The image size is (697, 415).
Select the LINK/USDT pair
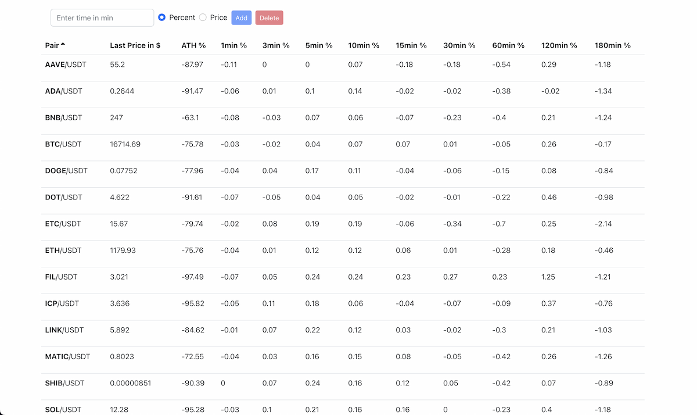pyautogui.click(x=64, y=330)
